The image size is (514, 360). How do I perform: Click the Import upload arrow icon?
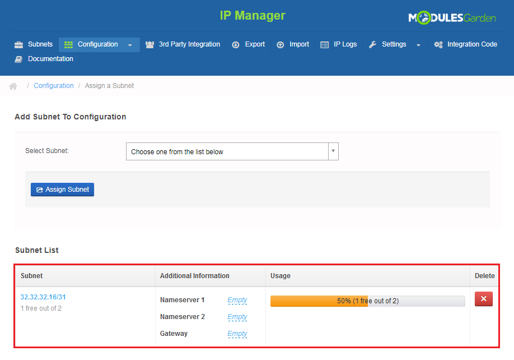pos(281,45)
